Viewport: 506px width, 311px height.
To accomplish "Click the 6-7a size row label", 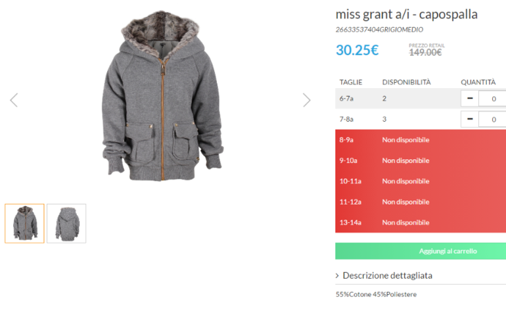I will coord(346,99).
